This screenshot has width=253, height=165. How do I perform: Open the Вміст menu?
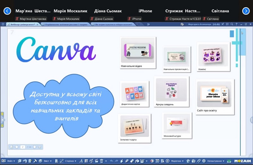[x=47, y=161]
